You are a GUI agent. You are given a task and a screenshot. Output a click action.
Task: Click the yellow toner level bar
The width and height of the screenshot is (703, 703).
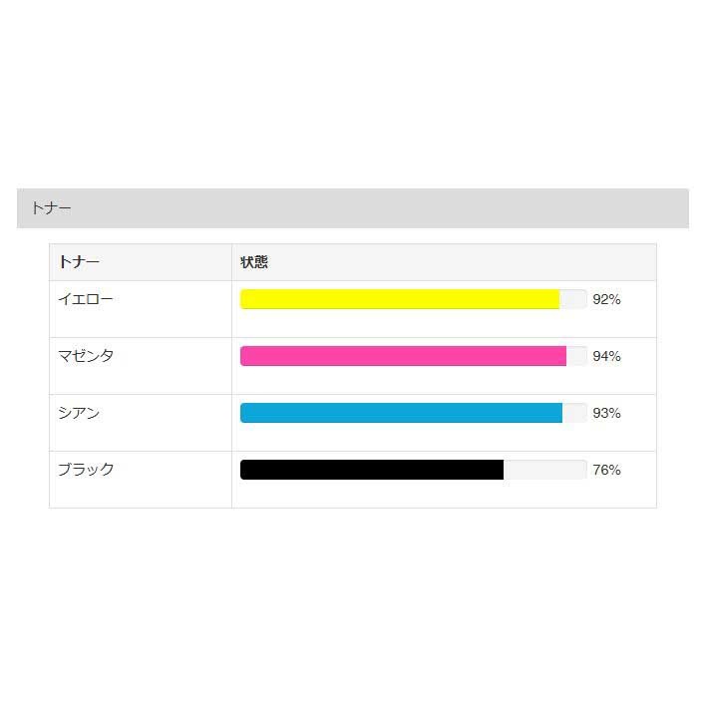tap(399, 299)
